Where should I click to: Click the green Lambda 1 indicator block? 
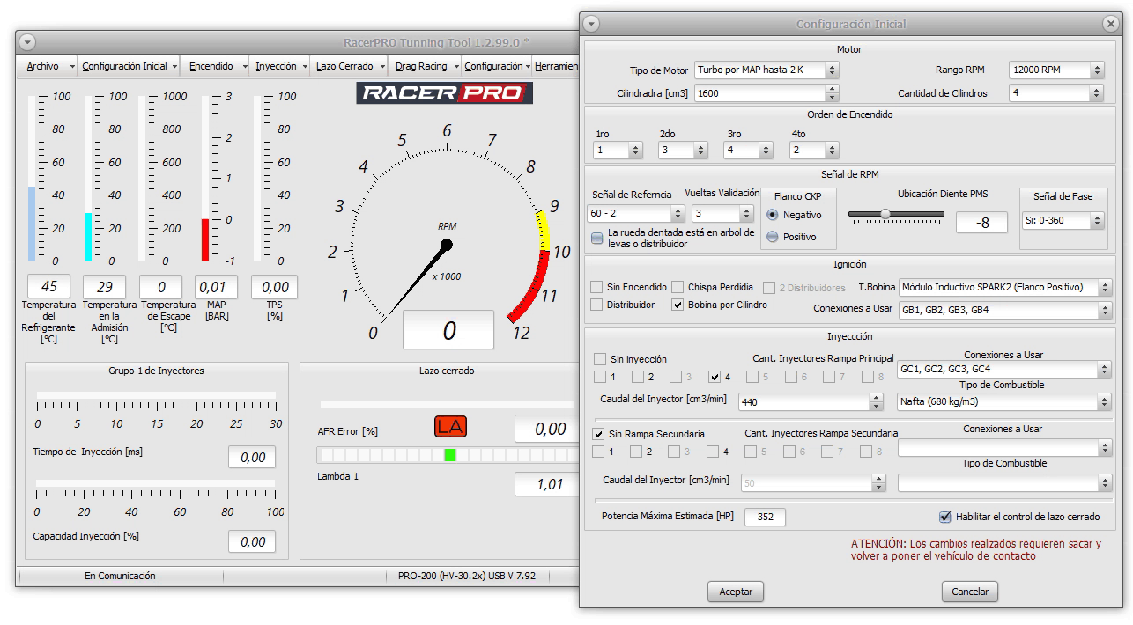coord(450,455)
